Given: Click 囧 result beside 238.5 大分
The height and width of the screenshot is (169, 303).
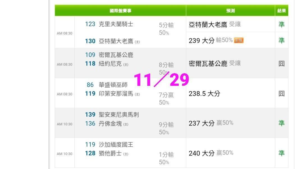Looking at the screenshot, I should pyautogui.click(x=281, y=94).
